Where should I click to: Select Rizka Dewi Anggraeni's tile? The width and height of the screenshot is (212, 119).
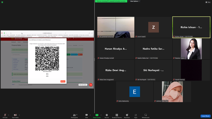[x=116, y=70]
